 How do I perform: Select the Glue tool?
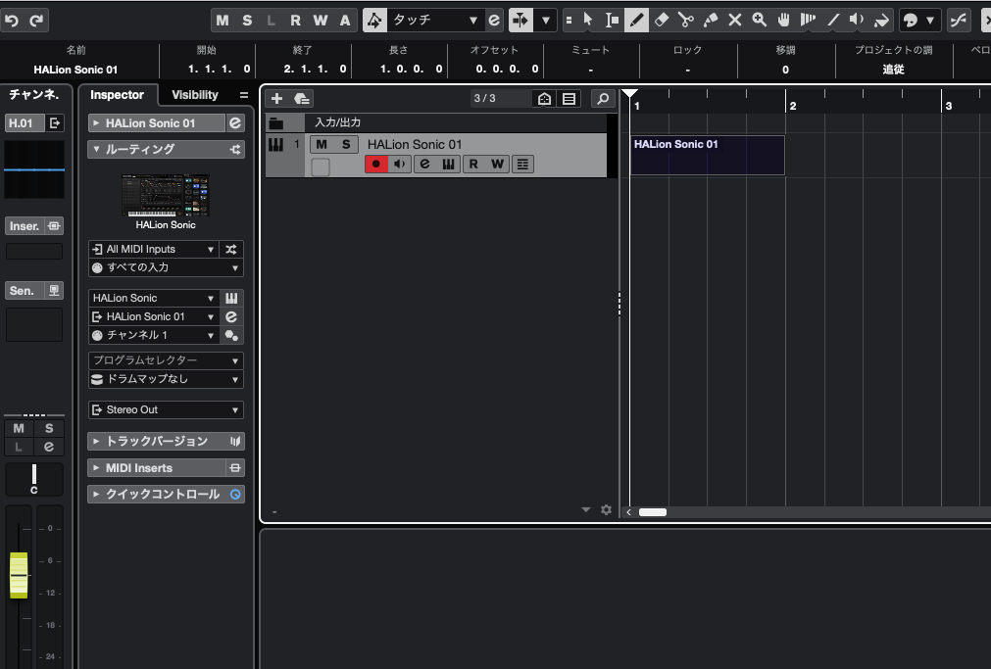(711, 21)
